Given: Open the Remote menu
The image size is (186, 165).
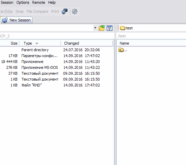Looking at the screenshot, I should point(39,2).
